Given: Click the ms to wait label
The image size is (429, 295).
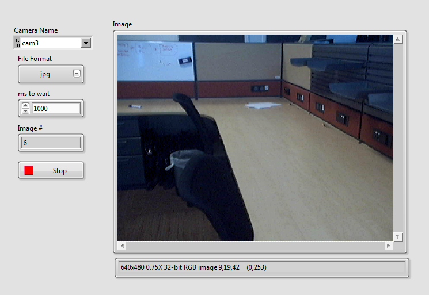Looking at the screenshot, I should point(33,94).
